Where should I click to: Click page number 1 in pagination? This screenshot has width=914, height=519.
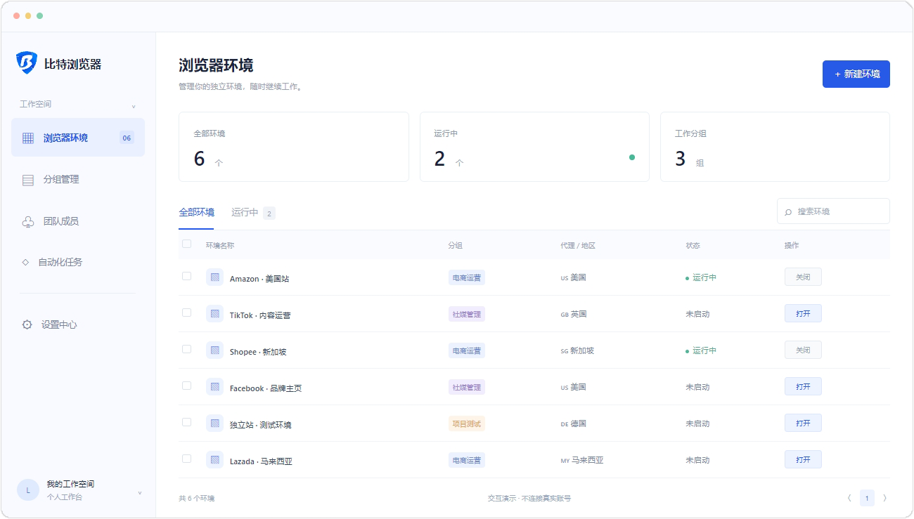[867, 498]
